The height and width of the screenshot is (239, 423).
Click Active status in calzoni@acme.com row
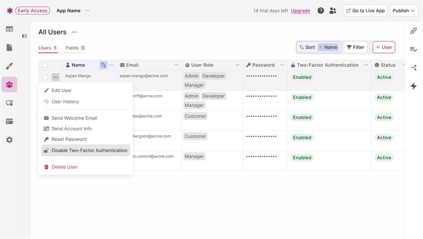coord(384,158)
